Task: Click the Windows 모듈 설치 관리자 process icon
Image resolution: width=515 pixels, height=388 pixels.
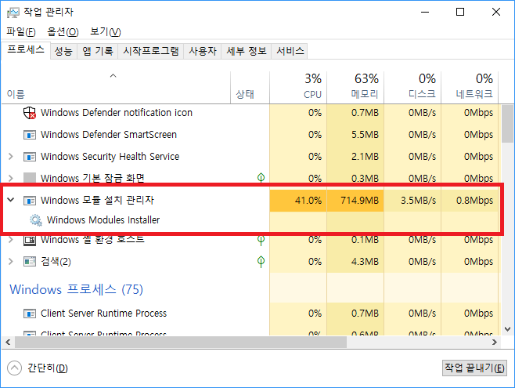Action: 30,200
